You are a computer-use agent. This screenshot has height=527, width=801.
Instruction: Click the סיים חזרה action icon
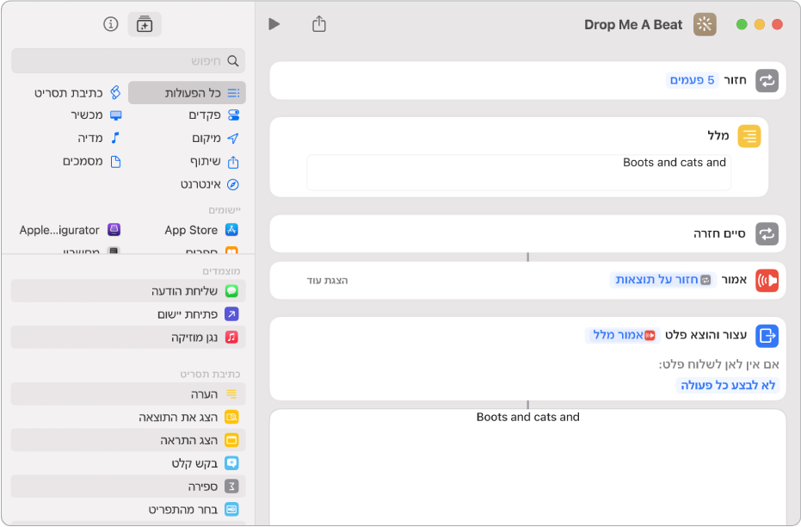767,233
